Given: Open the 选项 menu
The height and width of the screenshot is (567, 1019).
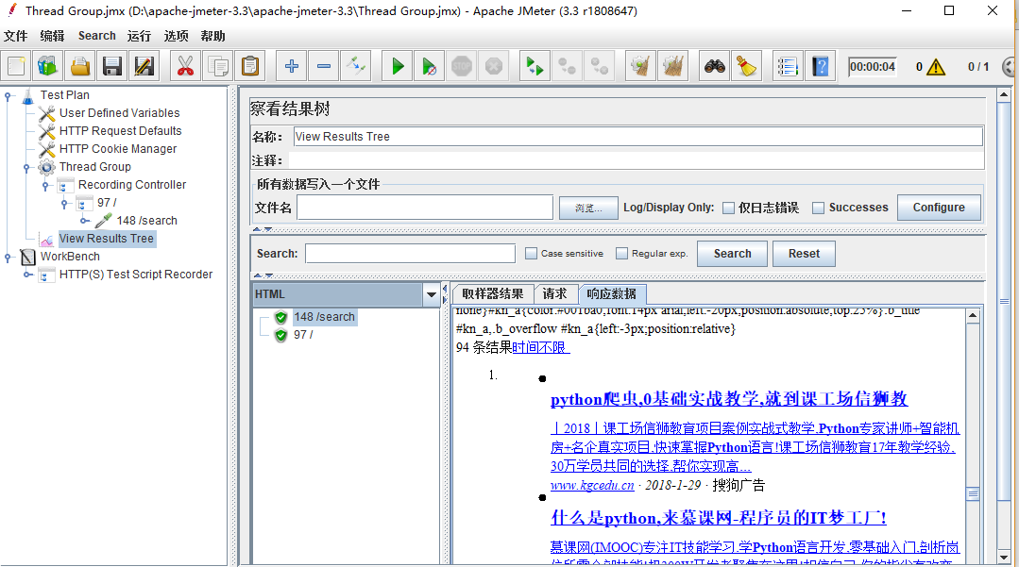Looking at the screenshot, I should (176, 36).
